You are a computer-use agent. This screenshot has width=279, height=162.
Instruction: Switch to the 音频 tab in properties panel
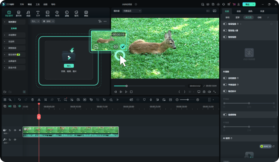point(238,11)
